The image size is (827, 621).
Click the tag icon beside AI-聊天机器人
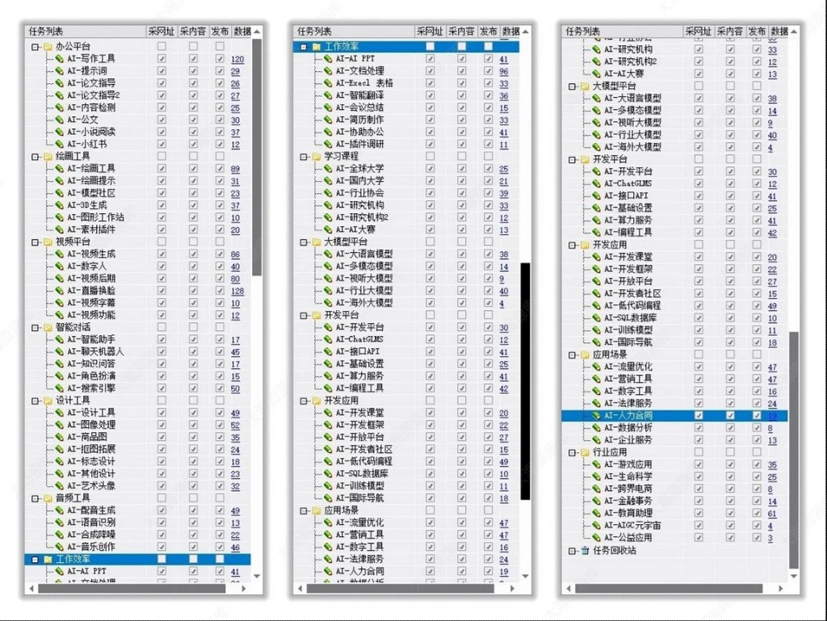[60, 351]
